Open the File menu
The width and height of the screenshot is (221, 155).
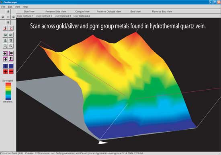(x=3, y=7)
